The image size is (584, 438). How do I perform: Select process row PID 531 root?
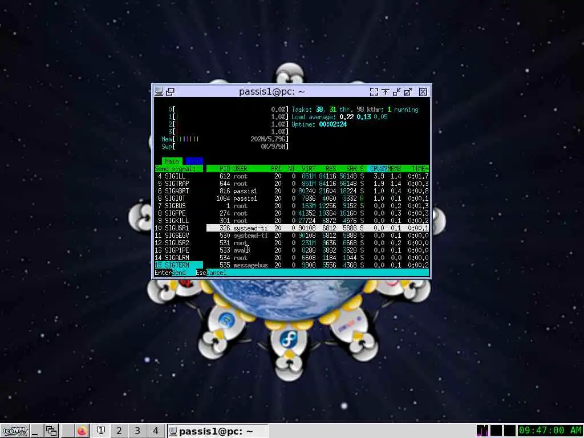pyautogui.click(x=318, y=243)
